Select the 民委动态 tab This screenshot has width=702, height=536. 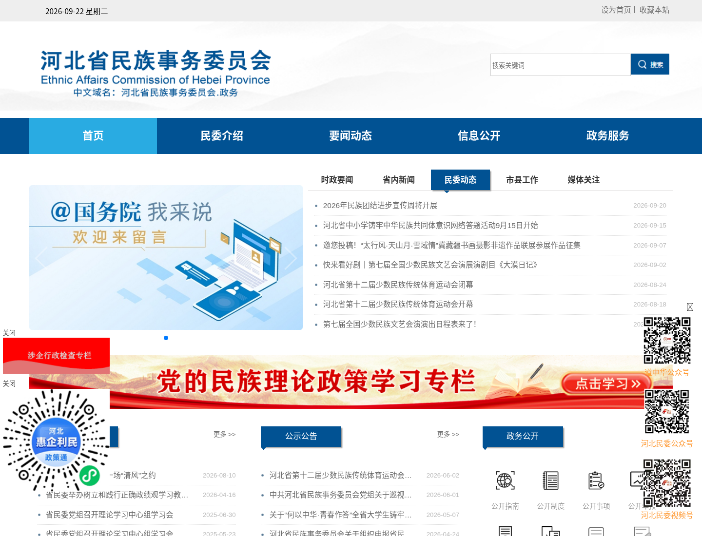460,180
